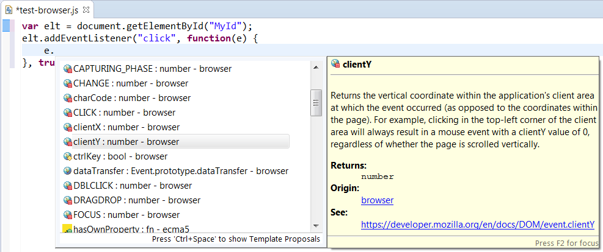Click the globe icon beside DRAGDROP proposal
Screen dimensions: 603x252
coord(68,200)
